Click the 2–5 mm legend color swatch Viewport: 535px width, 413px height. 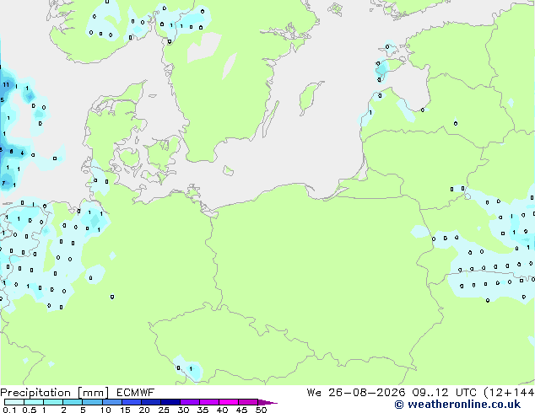(73, 402)
